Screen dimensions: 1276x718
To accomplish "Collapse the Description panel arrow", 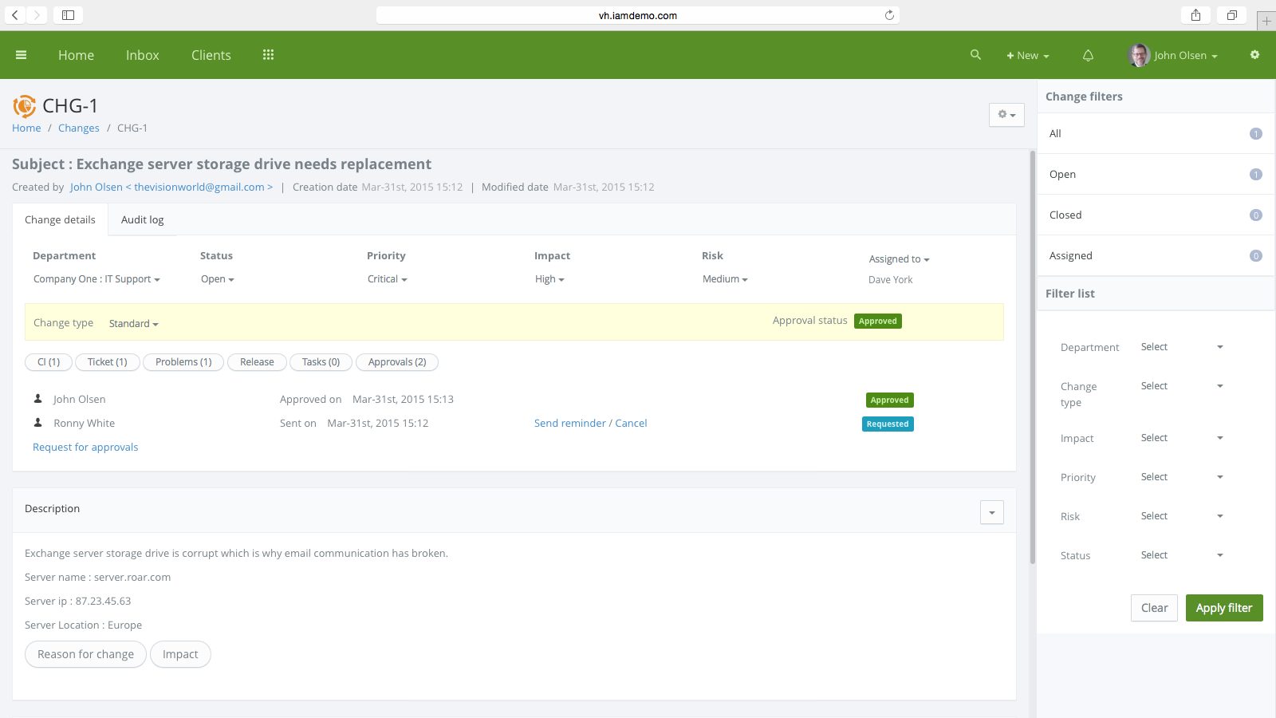I will pyautogui.click(x=991, y=512).
